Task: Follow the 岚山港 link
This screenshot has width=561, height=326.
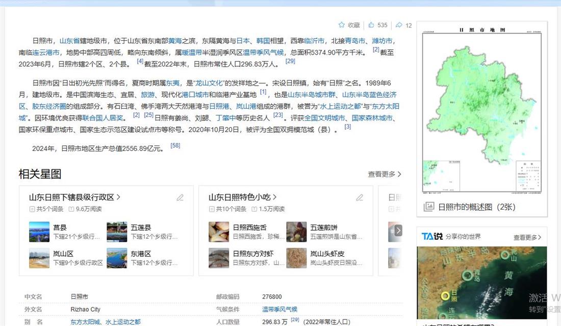Action: (246, 106)
